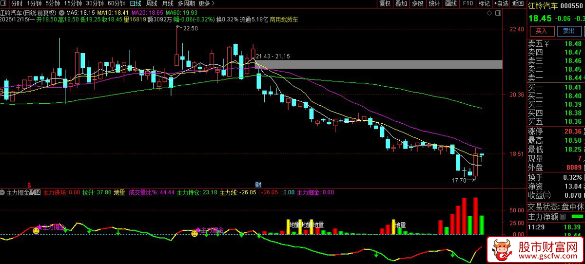
Task: Toggle the sidebar panel icon at top-left
Action: (4, 3)
